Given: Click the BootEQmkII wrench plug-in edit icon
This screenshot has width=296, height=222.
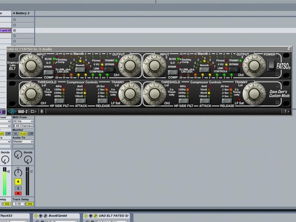Looking at the screenshot, I should coord(45,215).
